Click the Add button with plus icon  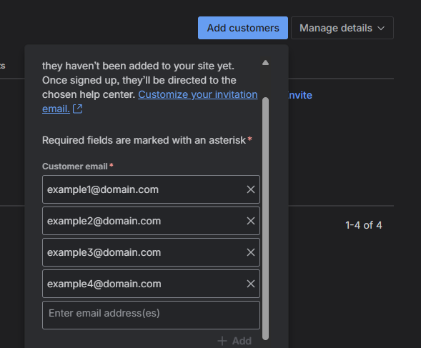234,341
